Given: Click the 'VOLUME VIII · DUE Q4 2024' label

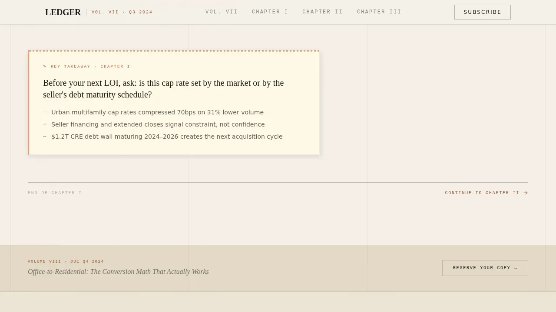Looking at the screenshot, I should 66,261.
